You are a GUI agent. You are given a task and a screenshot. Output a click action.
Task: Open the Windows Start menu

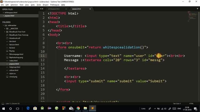click(x=3, y=109)
